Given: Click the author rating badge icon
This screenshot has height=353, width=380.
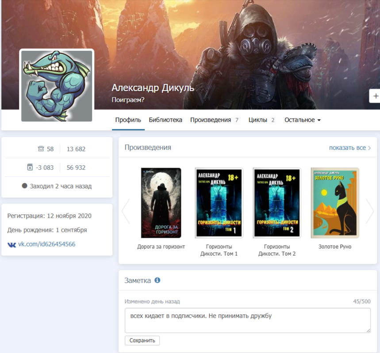Looking at the screenshot, I should point(30,167).
